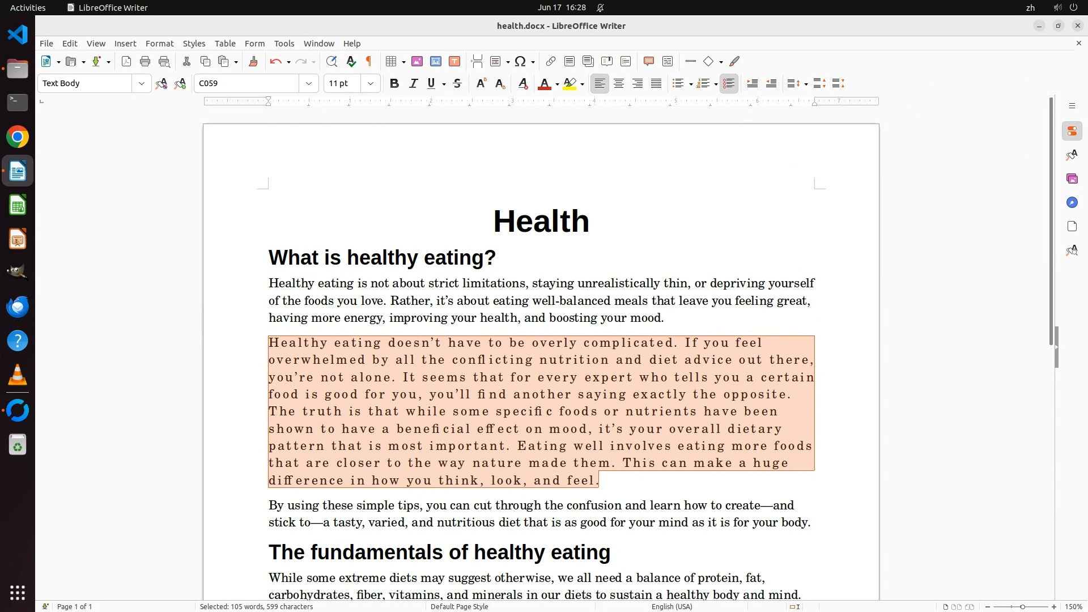Viewport: 1088px width, 612px height.
Task: Enable Justified paragraph alignment
Action: [x=656, y=83]
